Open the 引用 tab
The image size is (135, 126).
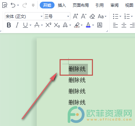(x=100, y=5)
